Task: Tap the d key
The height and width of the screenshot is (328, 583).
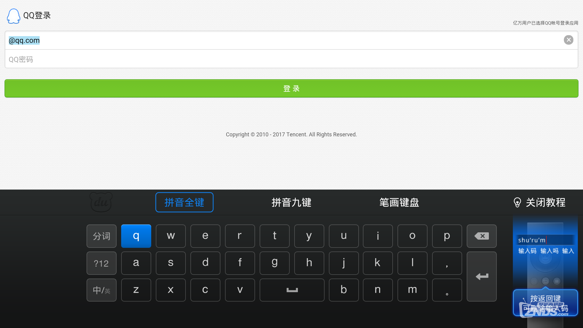Action: (x=205, y=263)
